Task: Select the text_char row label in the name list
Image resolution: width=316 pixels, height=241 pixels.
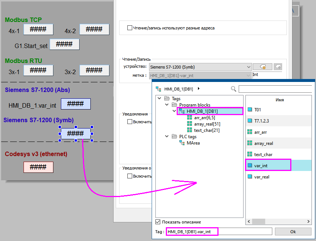Action: (x=263, y=155)
